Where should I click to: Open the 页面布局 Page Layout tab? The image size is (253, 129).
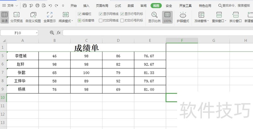(102, 6)
